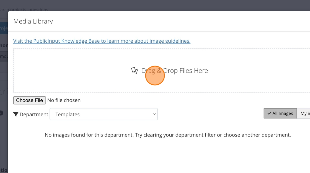Click the funnel filter icon beside Department
This screenshot has width=310, height=173.
16,114
